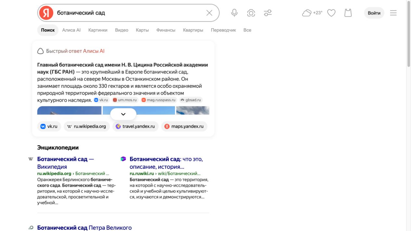This screenshot has width=411, height=231.
Task: Click inside the search input field
Action: tap(130, 13)
